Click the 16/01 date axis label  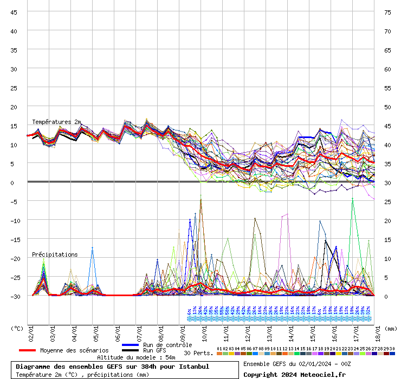[x=334, y=334]
